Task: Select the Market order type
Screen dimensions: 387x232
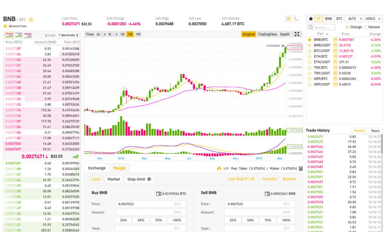Action: [113, 179]
